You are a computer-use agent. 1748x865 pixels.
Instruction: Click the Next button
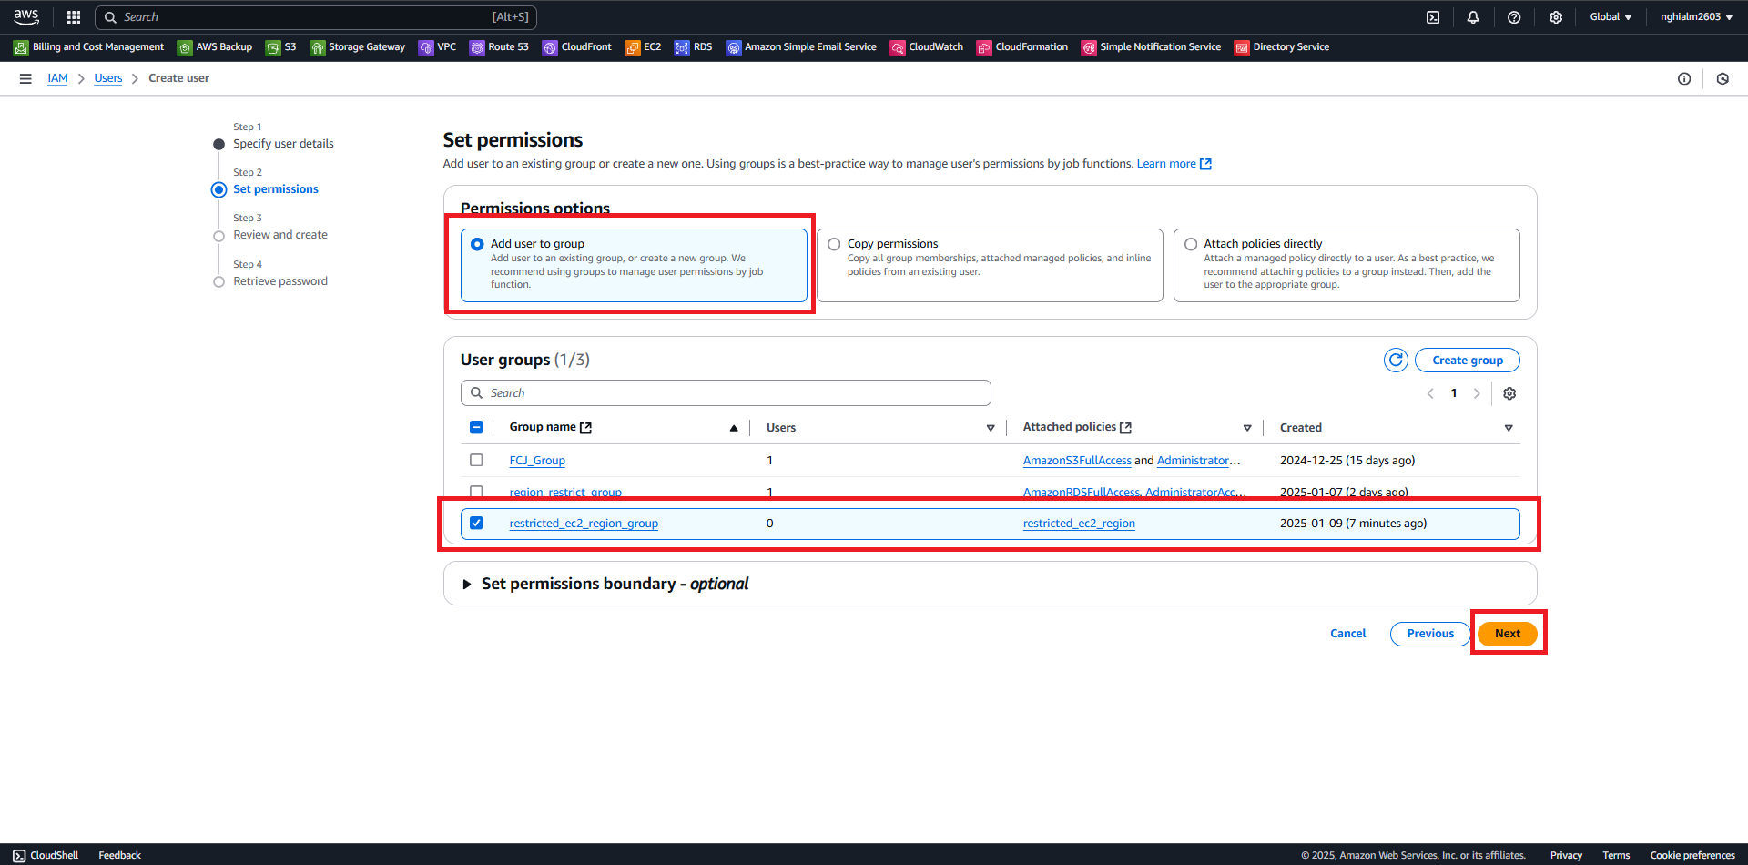[1508, 634]
